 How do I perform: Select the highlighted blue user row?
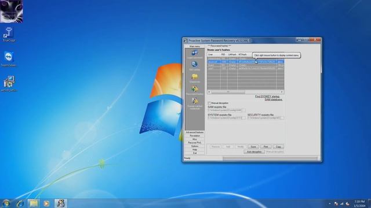click(x=246, y=62)
